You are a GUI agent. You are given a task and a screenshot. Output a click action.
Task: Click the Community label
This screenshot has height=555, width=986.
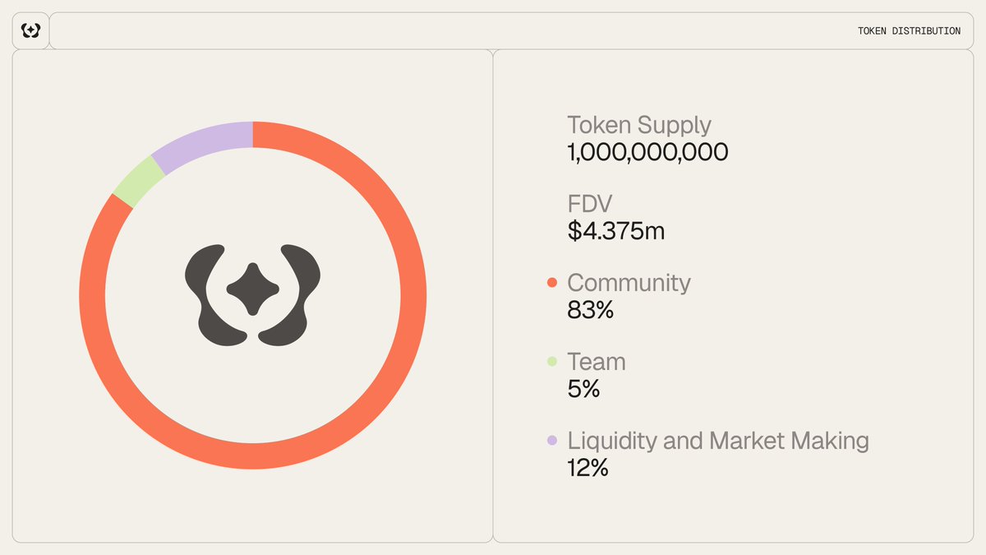(629, 284)
